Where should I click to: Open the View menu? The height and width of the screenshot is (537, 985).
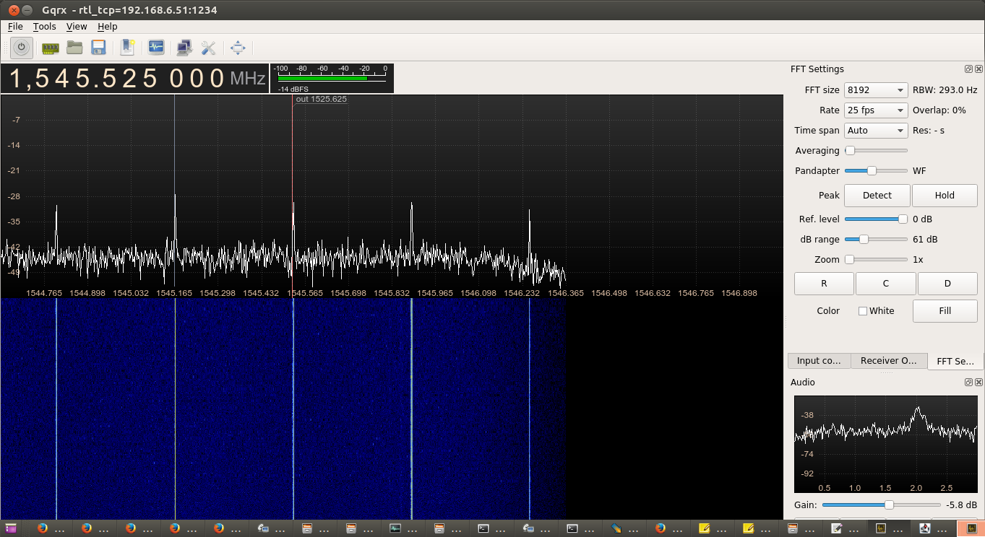coord(77,27)
